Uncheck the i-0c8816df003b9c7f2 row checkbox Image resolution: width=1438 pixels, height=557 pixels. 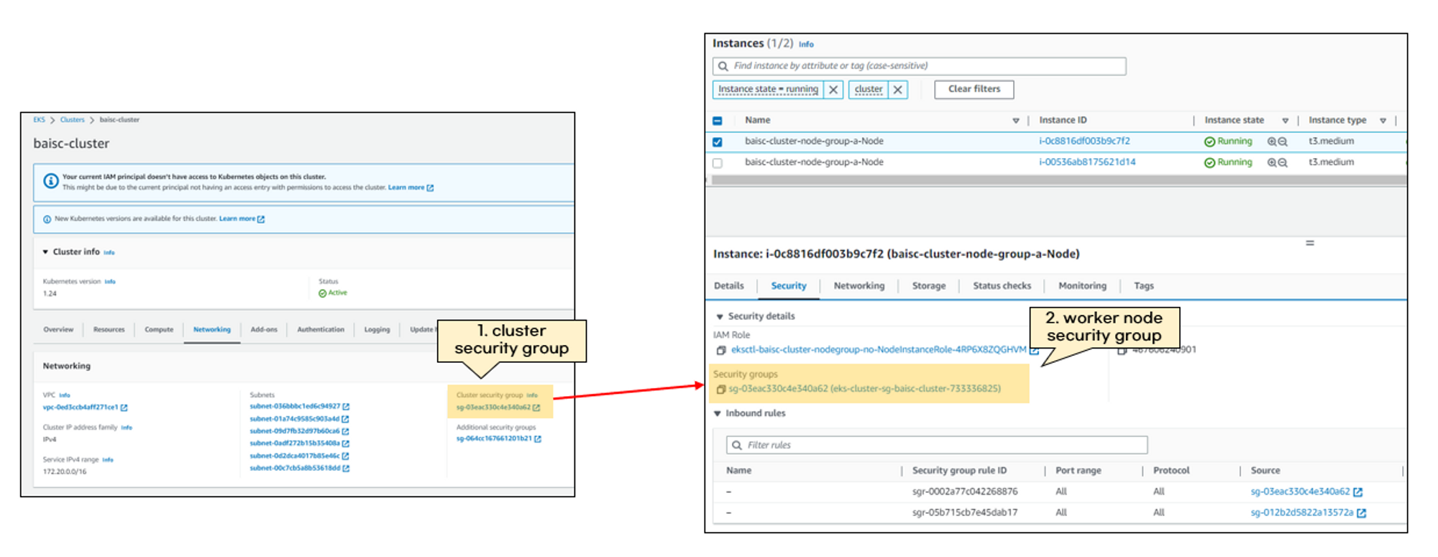tap(717, 142)
